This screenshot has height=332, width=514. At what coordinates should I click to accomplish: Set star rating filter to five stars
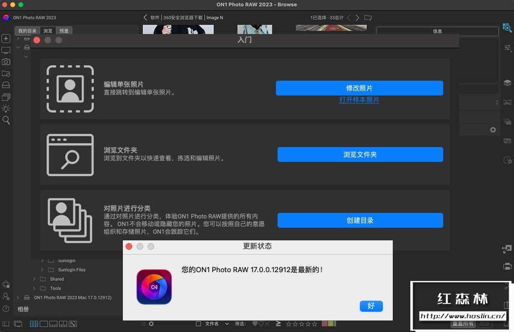tap(315, 324)
